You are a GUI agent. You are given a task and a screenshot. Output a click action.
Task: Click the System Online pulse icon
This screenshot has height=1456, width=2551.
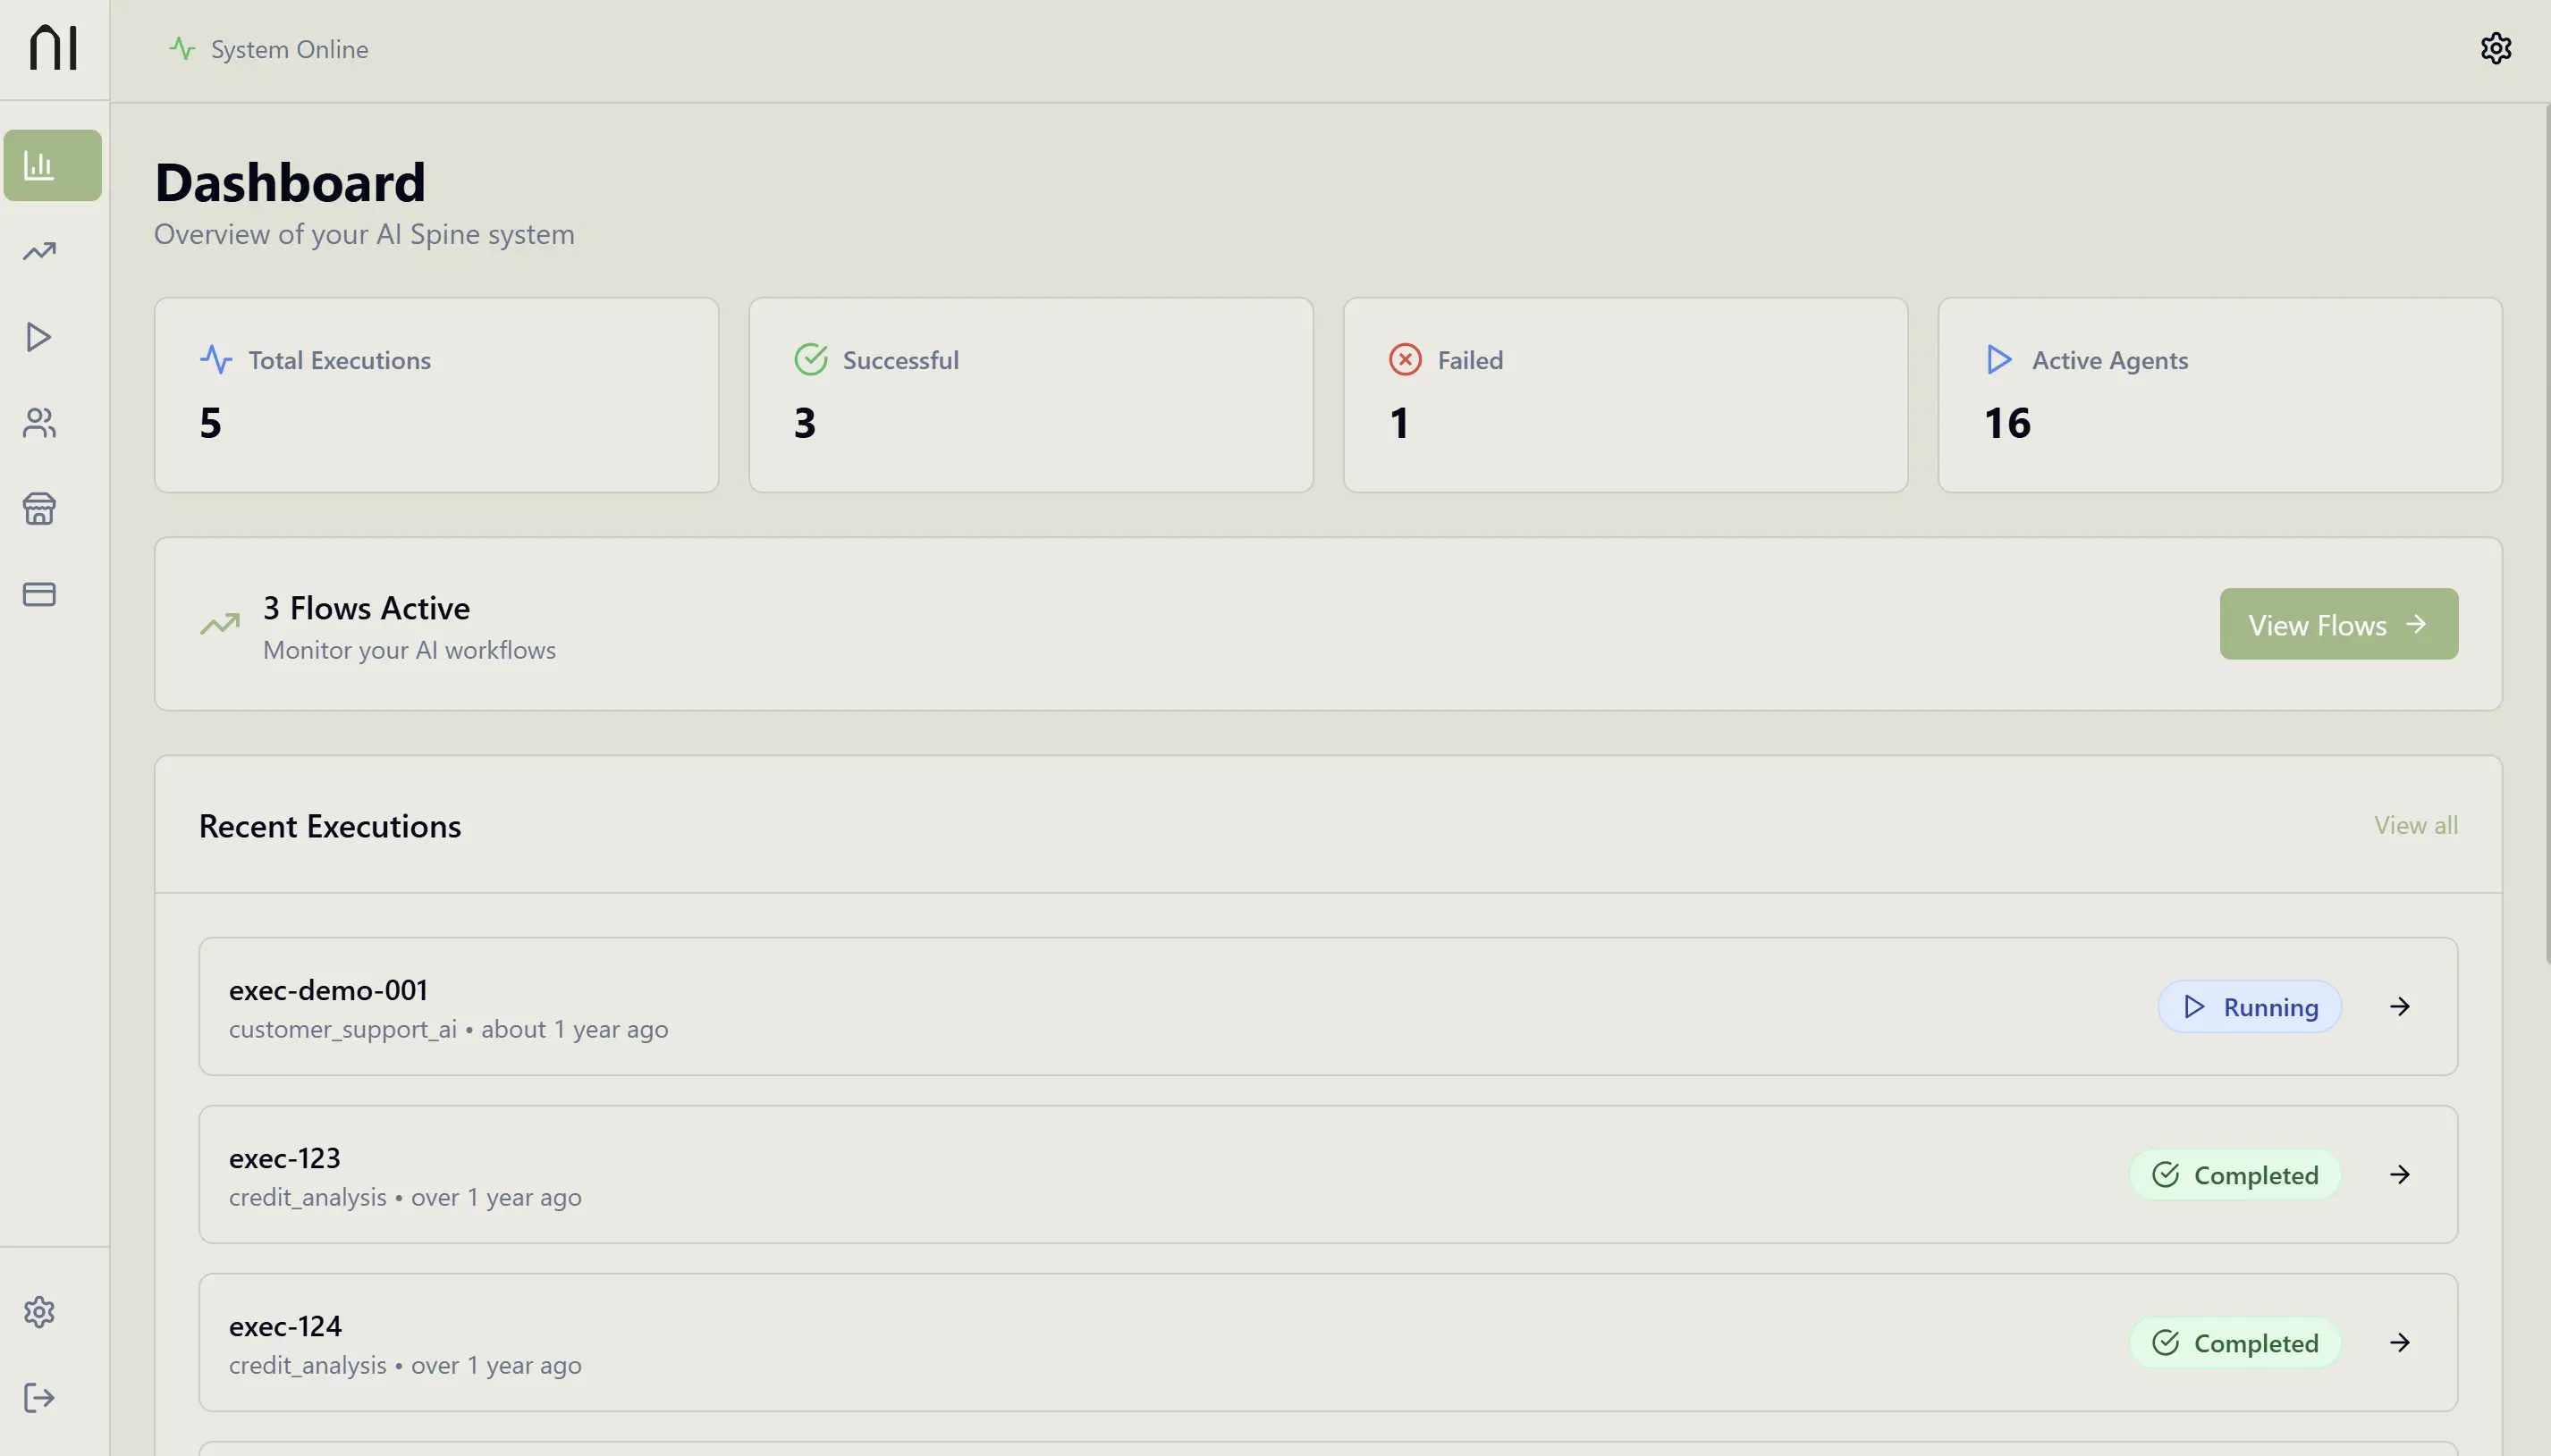(x=182, y=48)
